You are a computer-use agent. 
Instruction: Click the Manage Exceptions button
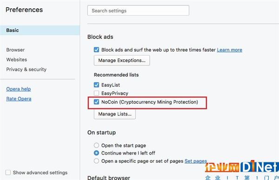122,60
